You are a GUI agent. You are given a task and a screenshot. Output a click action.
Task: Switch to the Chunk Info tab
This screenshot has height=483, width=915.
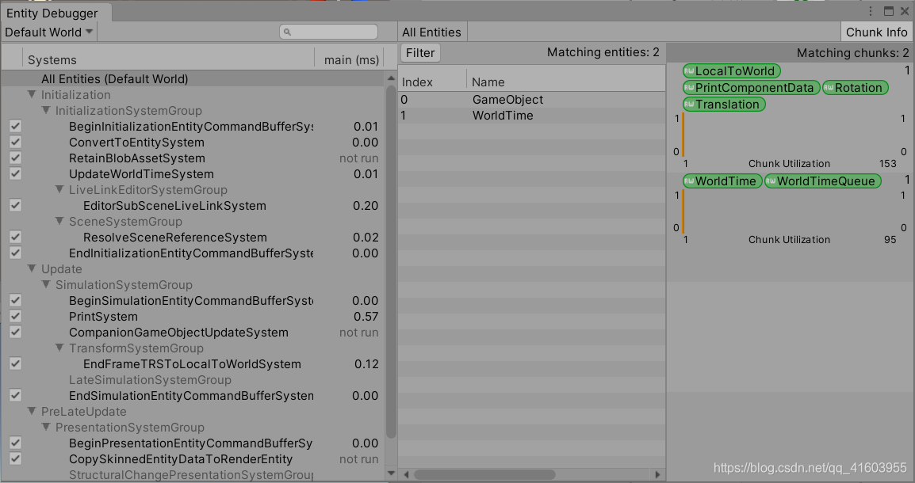pos(875,32)
